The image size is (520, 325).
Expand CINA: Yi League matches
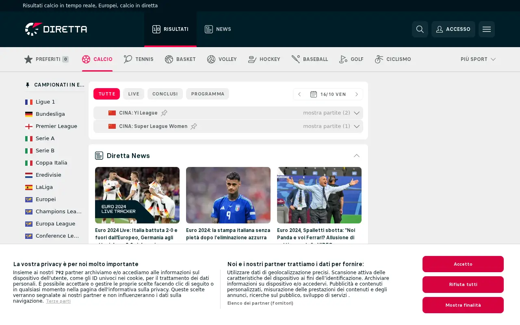coord(357,113)
